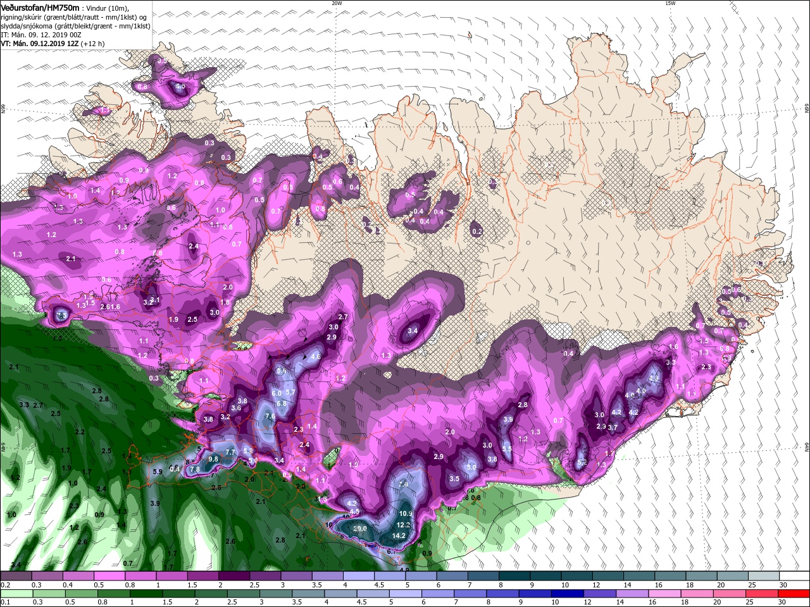Click the 5.9 value over the green area
The width and height of the screenshot is (810, 607).
coord(158,472)
